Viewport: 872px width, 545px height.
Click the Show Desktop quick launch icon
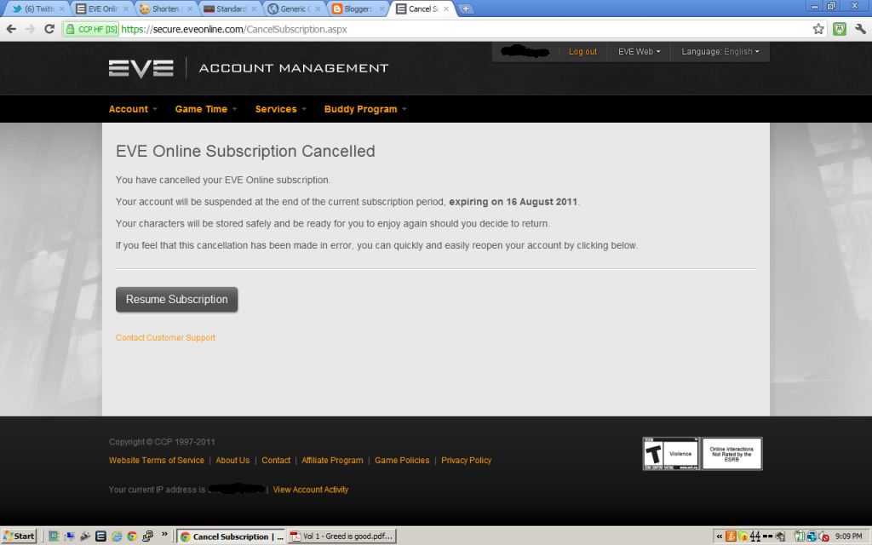[70, 536]
